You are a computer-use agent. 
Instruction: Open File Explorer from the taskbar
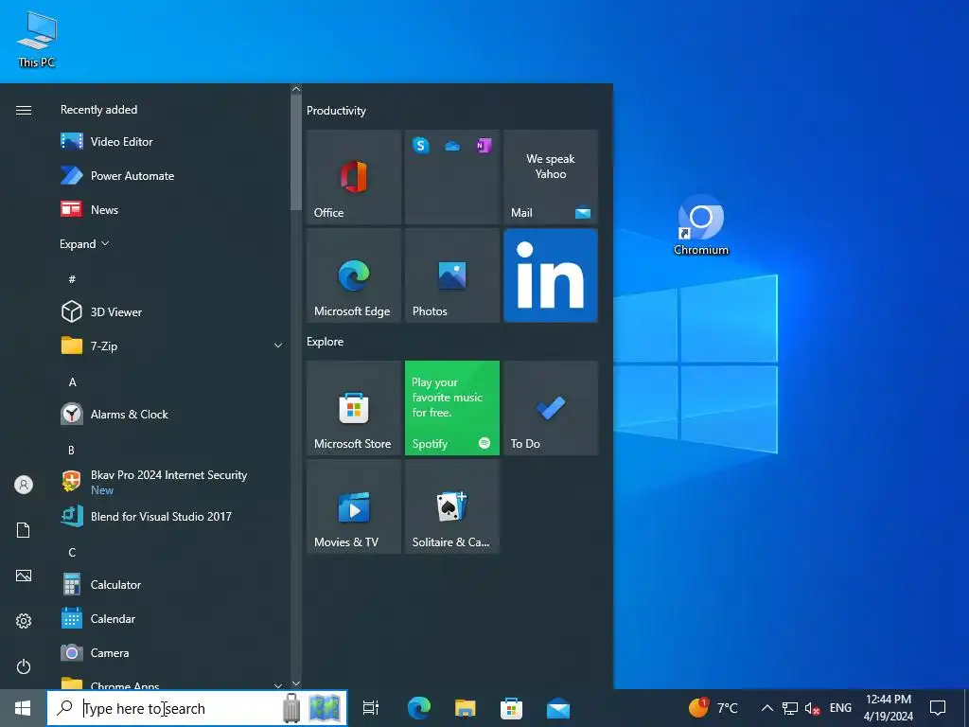(x=466, y=708)
